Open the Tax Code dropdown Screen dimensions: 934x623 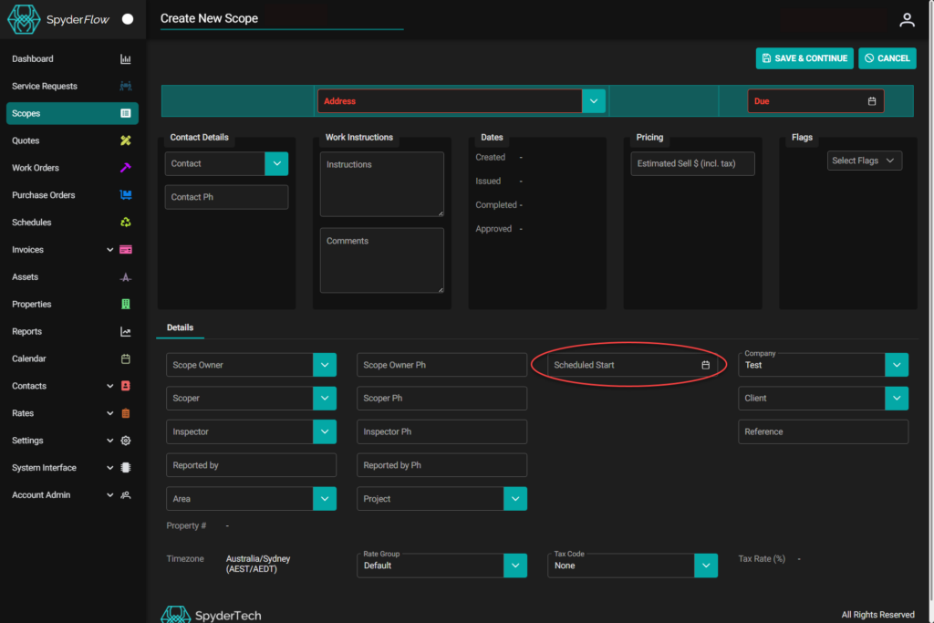[x=706, y=566]
